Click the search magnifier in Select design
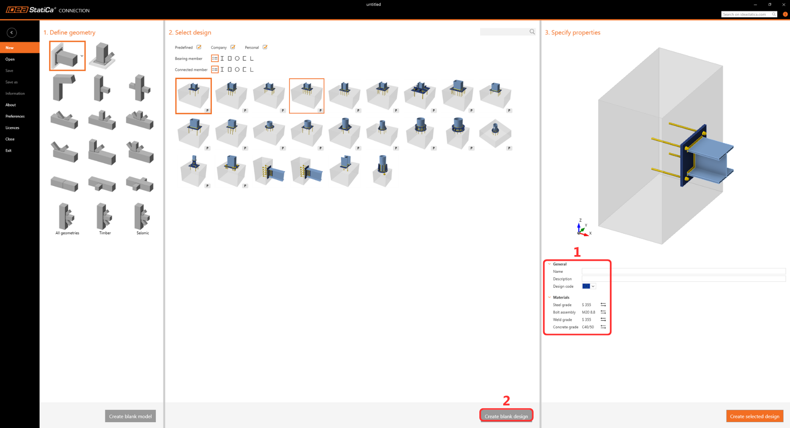 pos(532,32)
